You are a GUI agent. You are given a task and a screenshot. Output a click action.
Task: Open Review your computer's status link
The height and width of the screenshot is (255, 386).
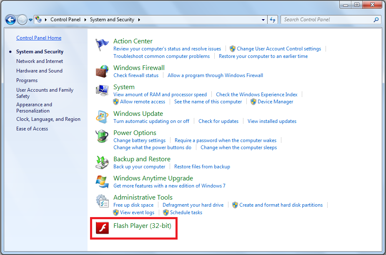tap(167, 49)
